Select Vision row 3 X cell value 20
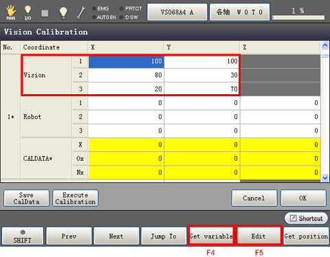The width and height of the screenshot is (330, 257). click(126, 89)
